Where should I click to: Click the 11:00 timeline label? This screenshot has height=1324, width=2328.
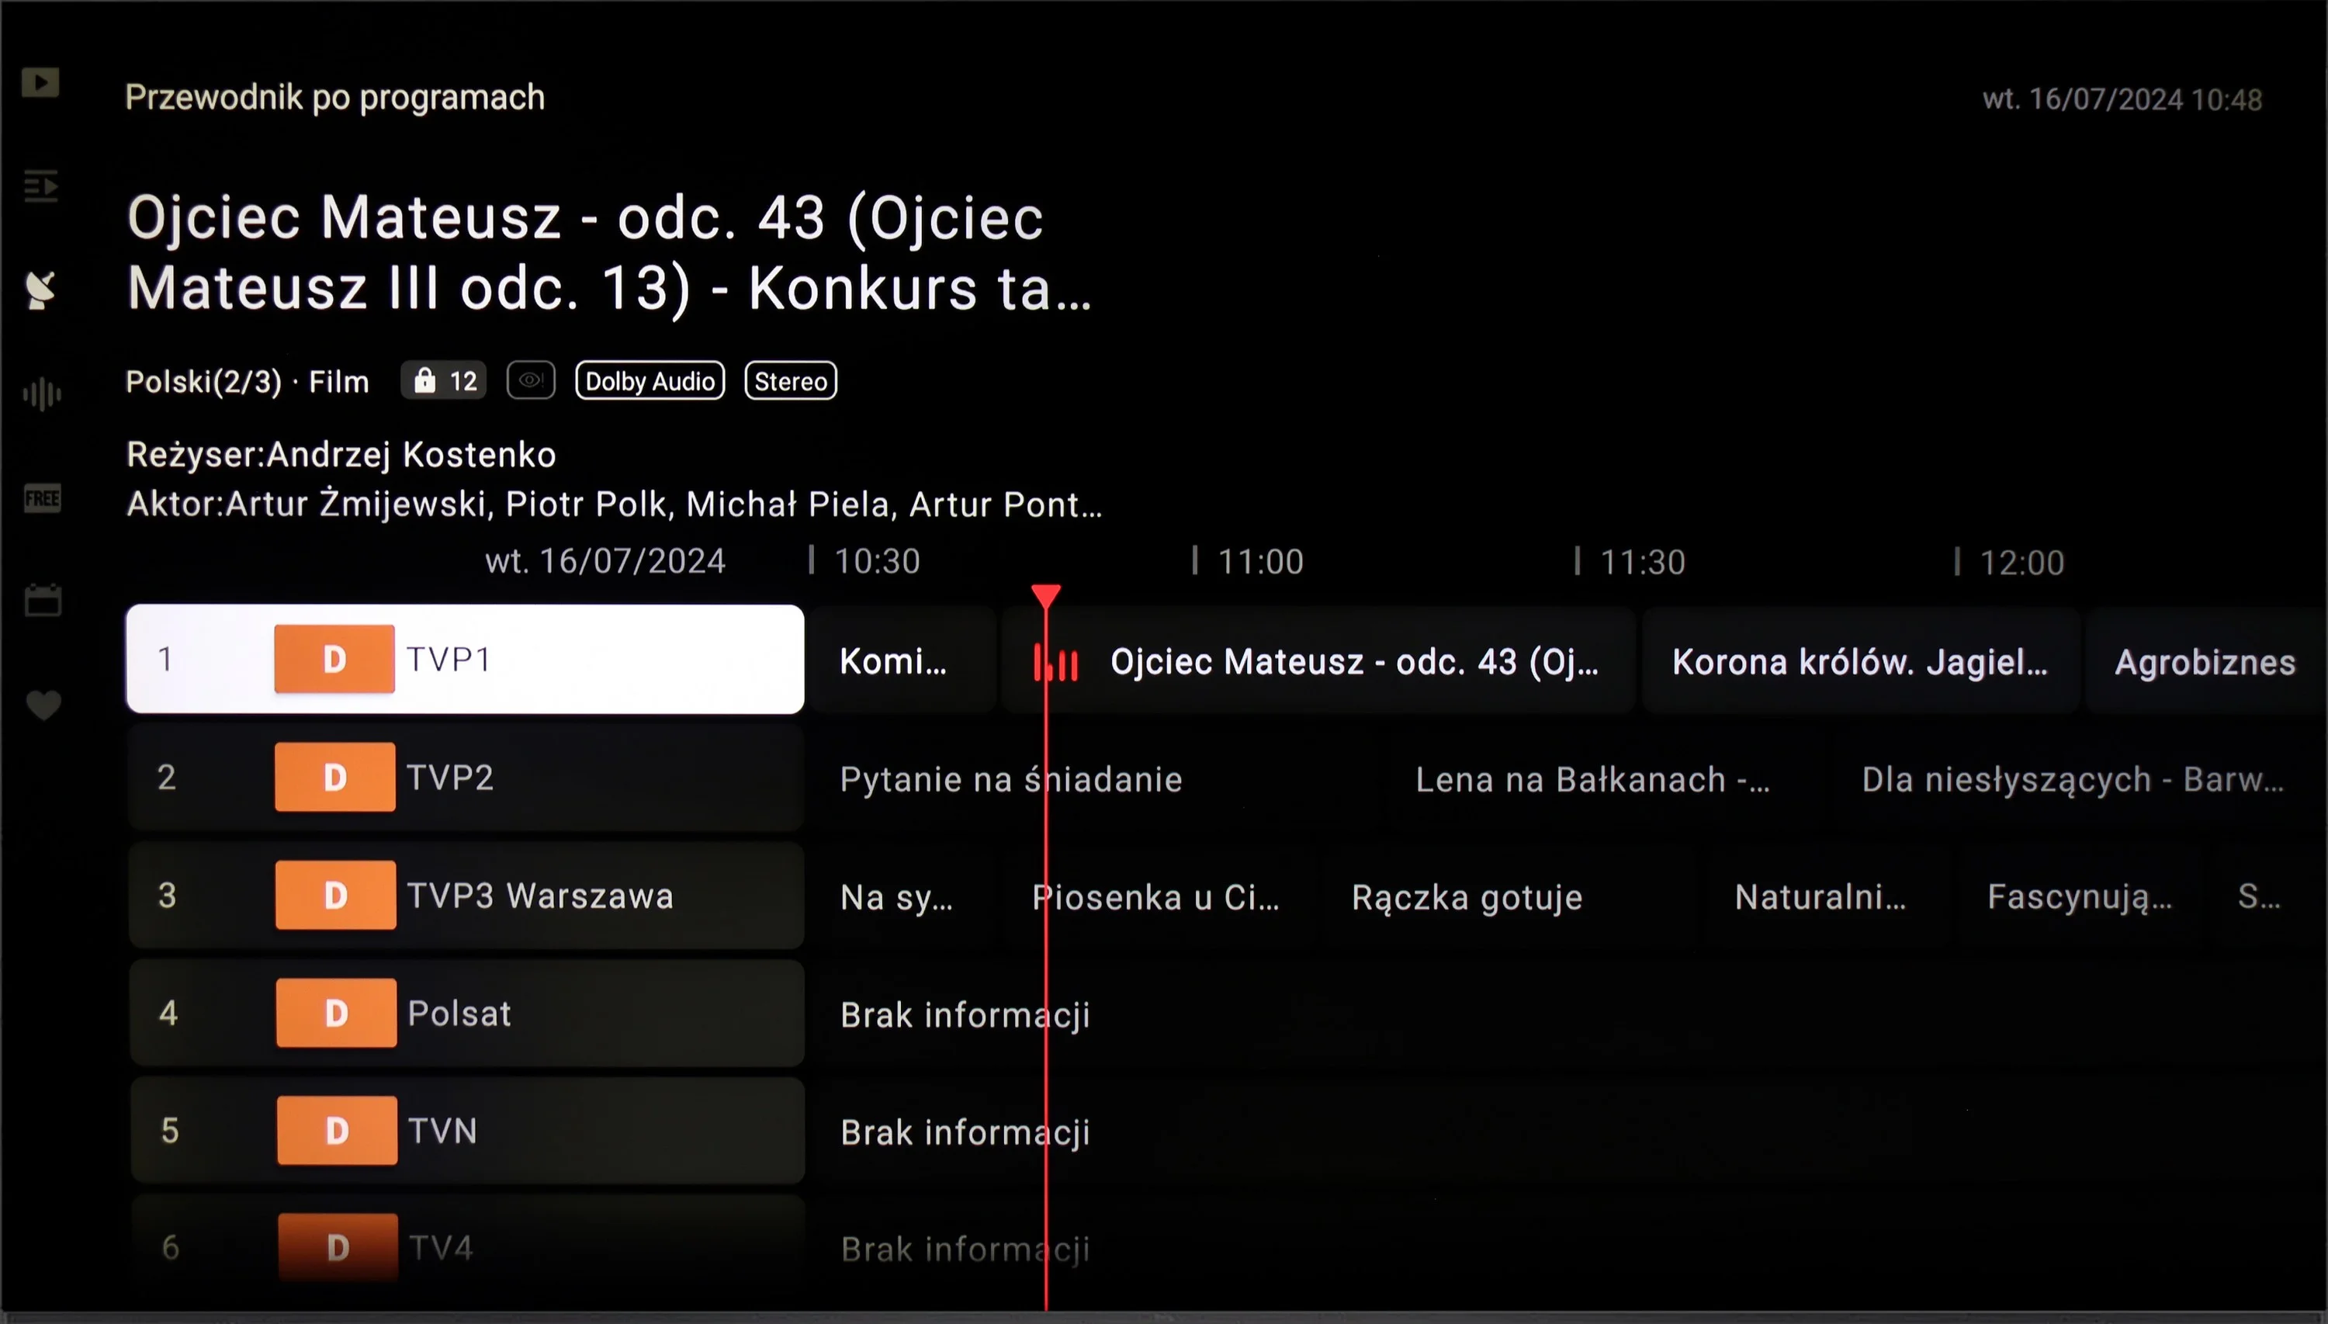1261,562
